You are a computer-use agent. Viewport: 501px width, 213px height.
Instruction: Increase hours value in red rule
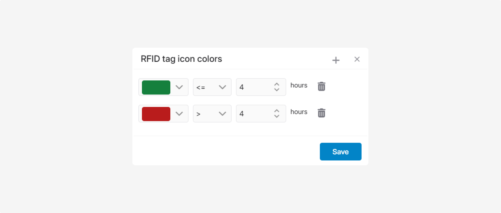tap(276, 111)
